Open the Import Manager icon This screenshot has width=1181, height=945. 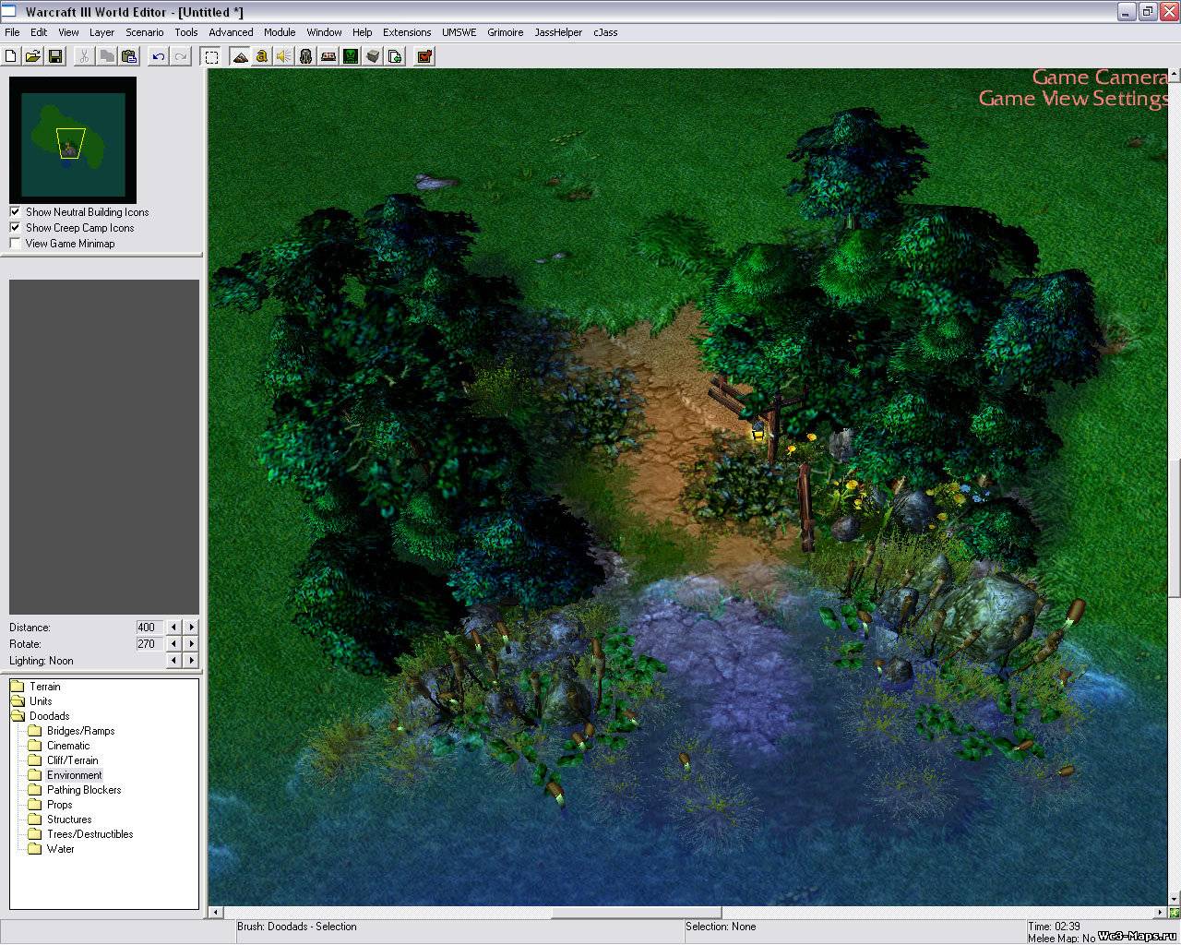(395, 56)
